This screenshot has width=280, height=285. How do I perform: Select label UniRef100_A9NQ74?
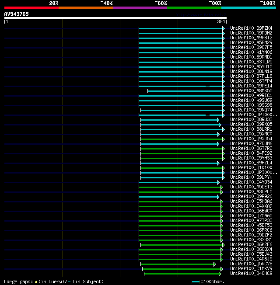tap(251, 110)
